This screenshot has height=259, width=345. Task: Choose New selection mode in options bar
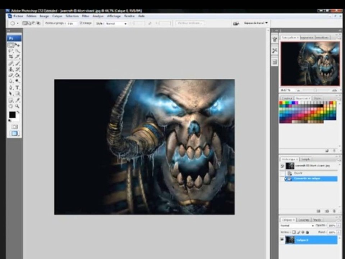point(24,23)
